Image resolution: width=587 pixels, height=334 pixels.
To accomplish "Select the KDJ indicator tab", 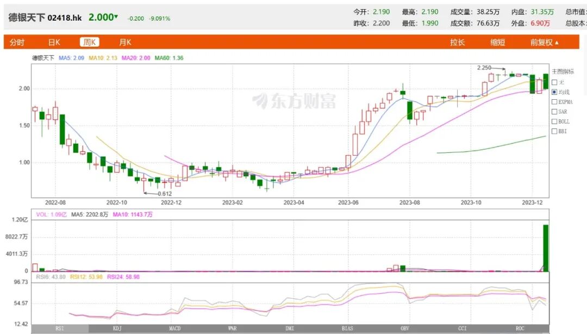I will point(117,329).
